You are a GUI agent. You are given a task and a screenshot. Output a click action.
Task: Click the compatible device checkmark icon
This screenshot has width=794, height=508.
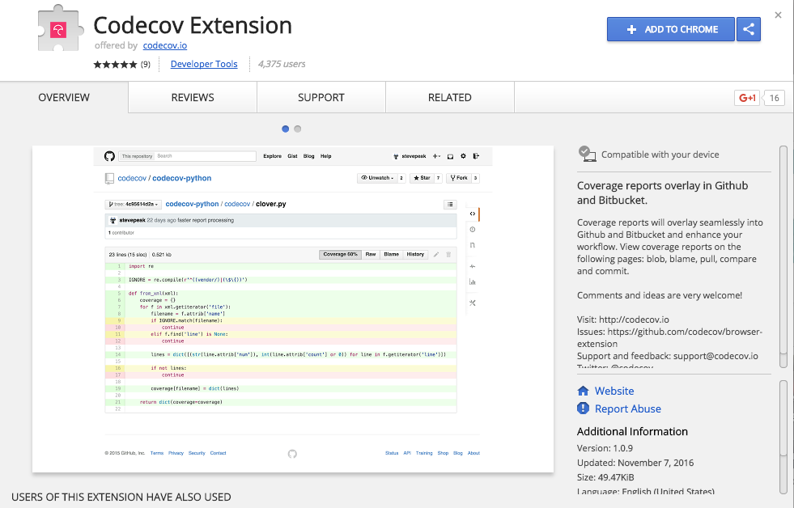click(x=586, y=154)
